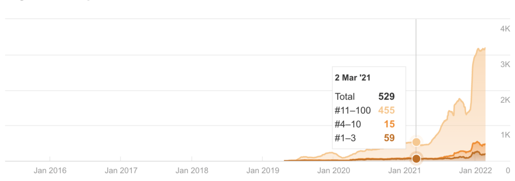515x181 pixels.
Task: Click the Jan 2020 axis label
Action: (334, 171)
